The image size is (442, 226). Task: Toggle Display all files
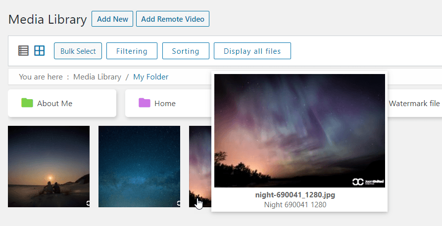click(x=252, y=51)
